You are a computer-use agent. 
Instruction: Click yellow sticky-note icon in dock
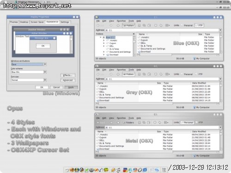[106, 170]
